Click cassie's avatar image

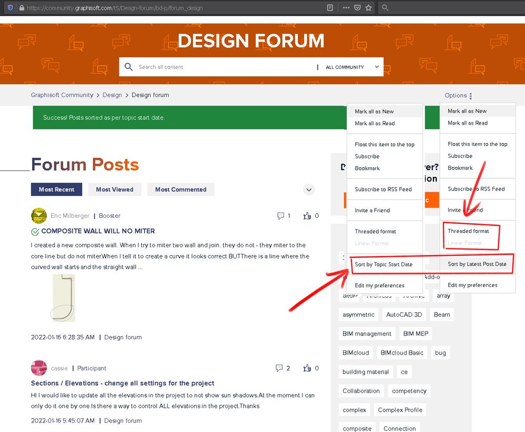39,368
